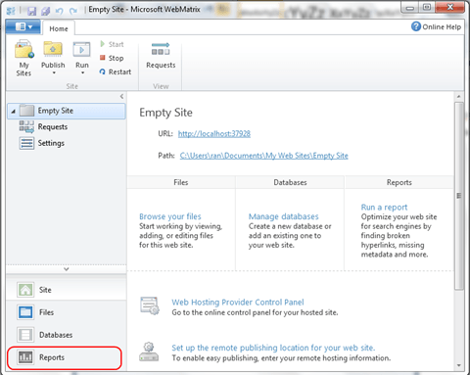The image size is (470, 375).
Task: Click the Reports column header
Action: [399, 182]
